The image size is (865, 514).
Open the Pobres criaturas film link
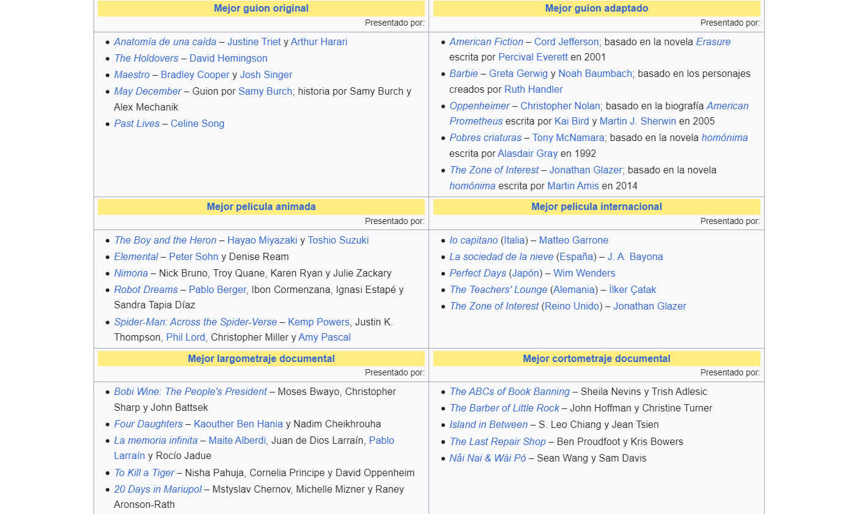coord(486,138)
